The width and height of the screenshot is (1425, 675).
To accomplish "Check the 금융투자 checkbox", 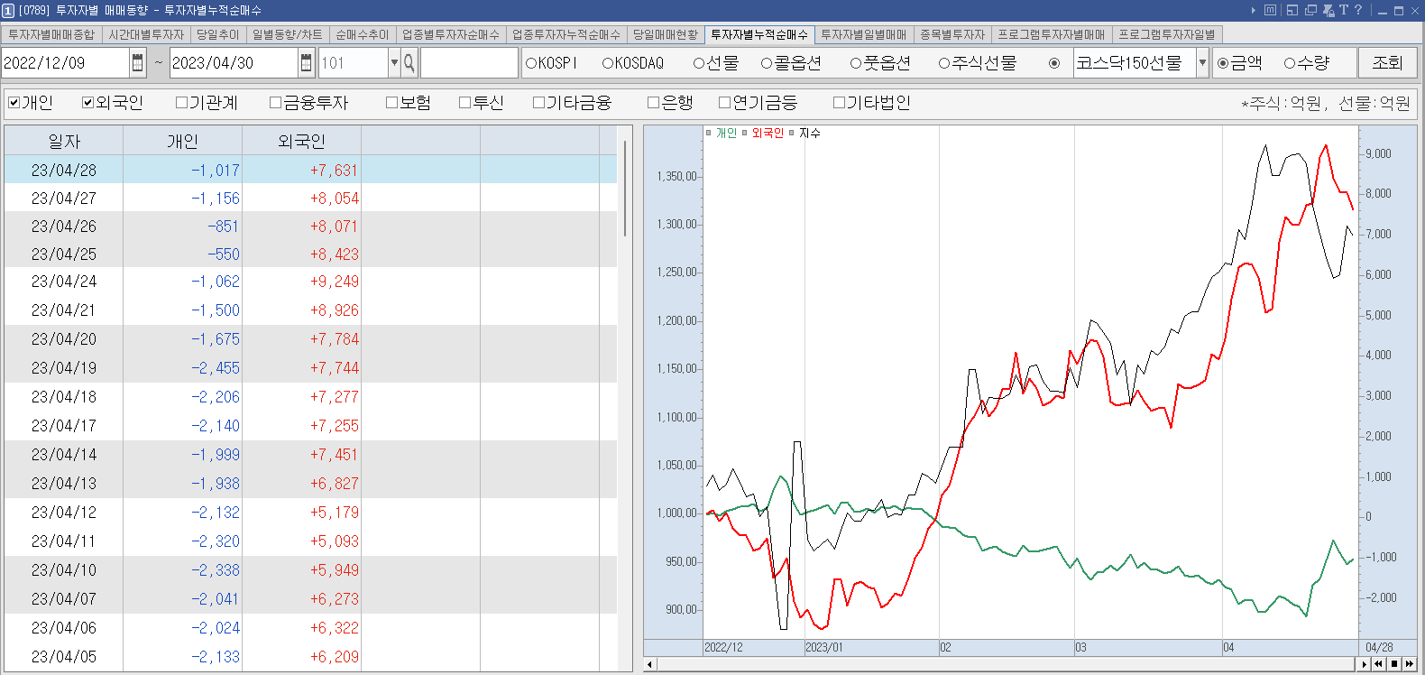I will [x=276, y=103].
